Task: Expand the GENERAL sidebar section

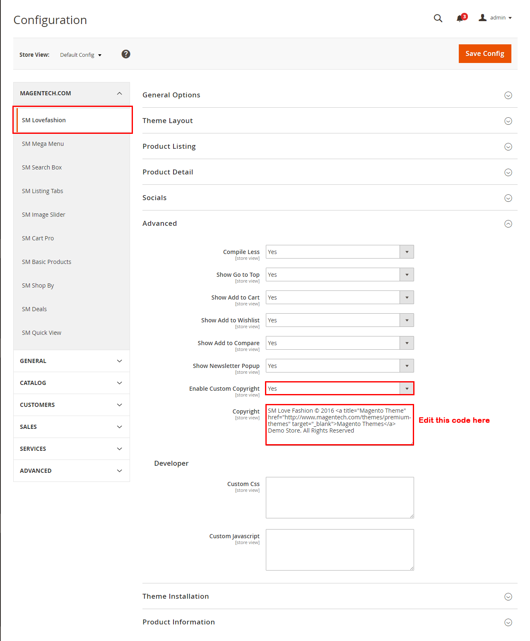Action: pos(72,361)
